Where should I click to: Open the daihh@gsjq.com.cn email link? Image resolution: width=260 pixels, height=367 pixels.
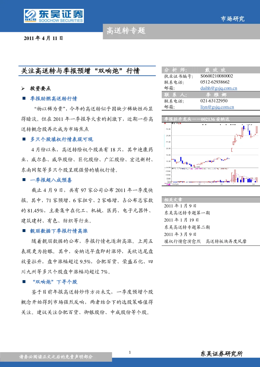coord(219,88)
